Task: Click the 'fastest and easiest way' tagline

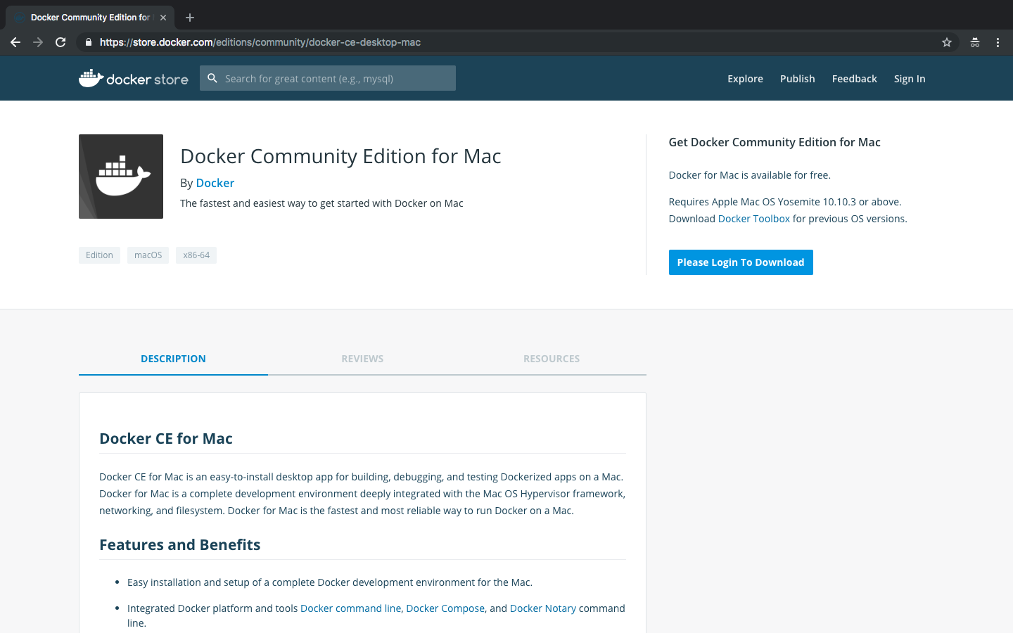Action: [x=321, y=203]
